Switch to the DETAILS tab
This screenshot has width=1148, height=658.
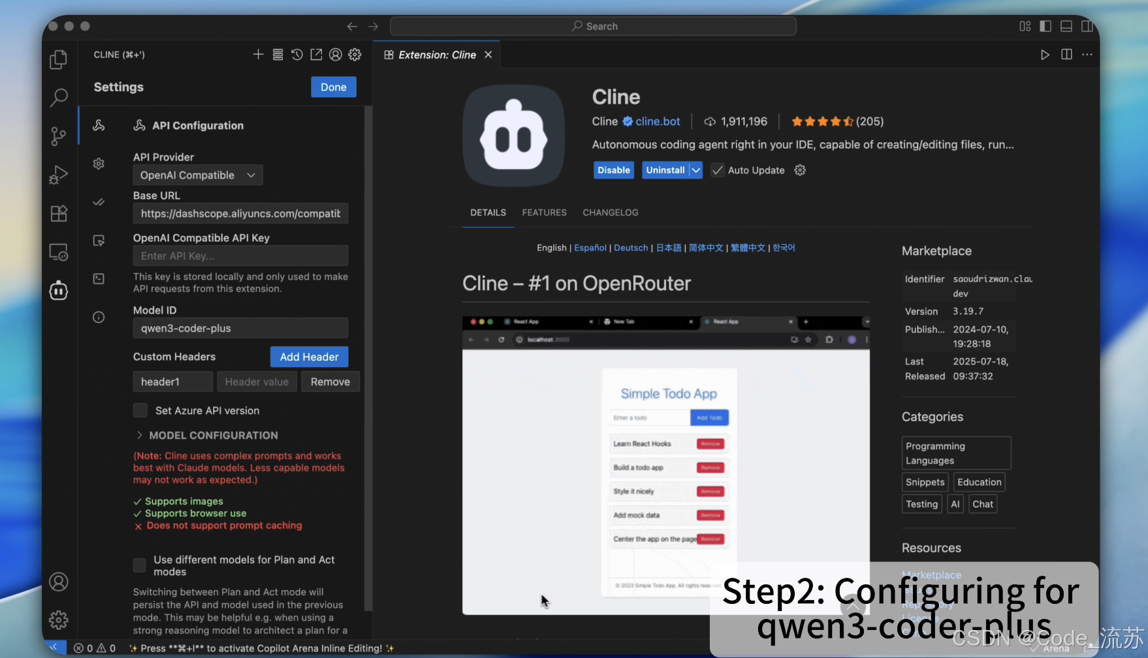[488, 213]
